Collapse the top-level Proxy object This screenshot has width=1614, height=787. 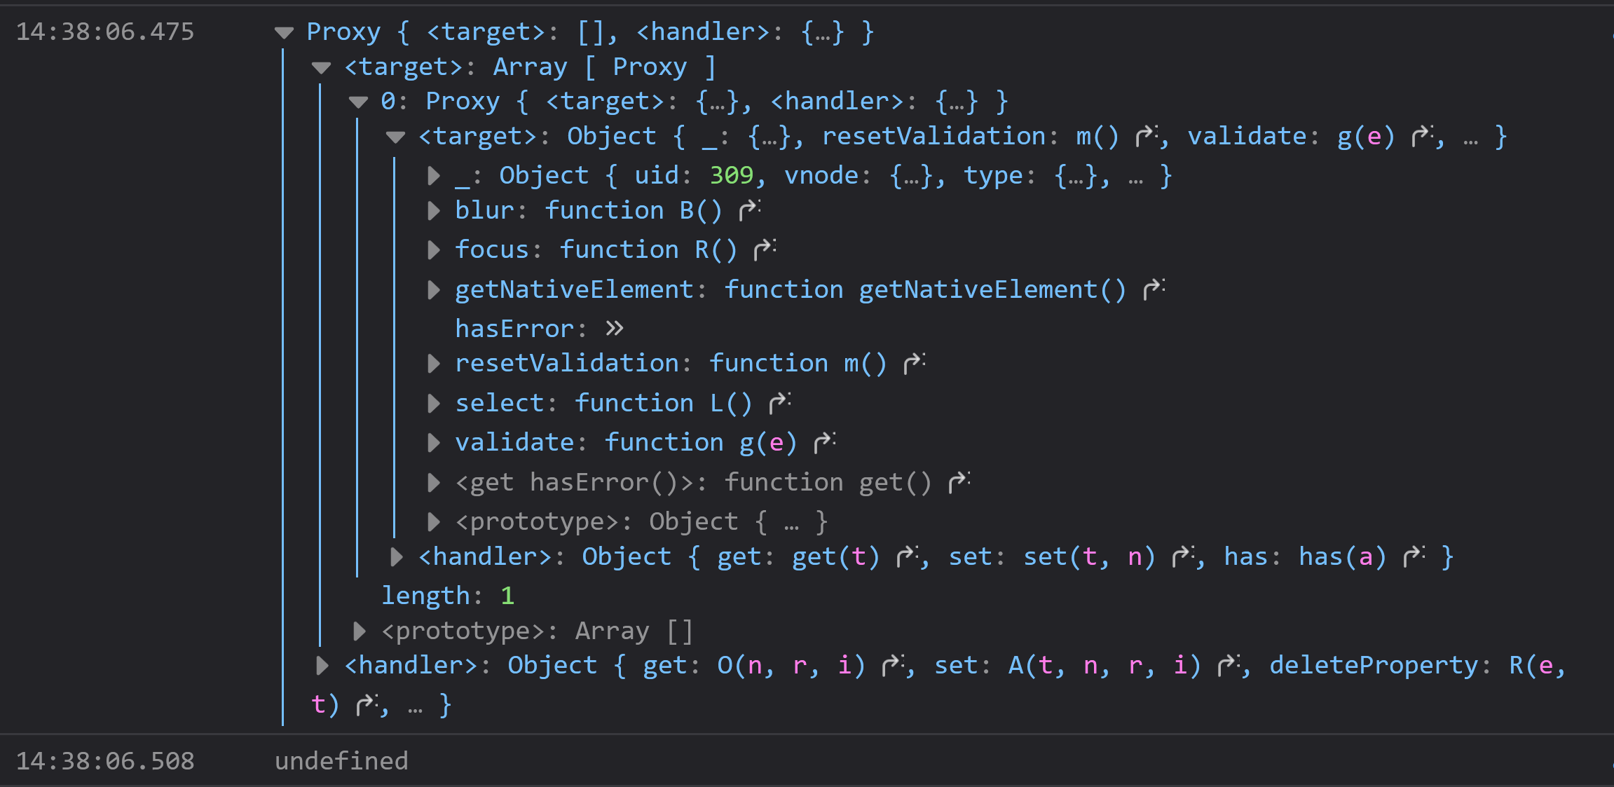click(284, 32)
